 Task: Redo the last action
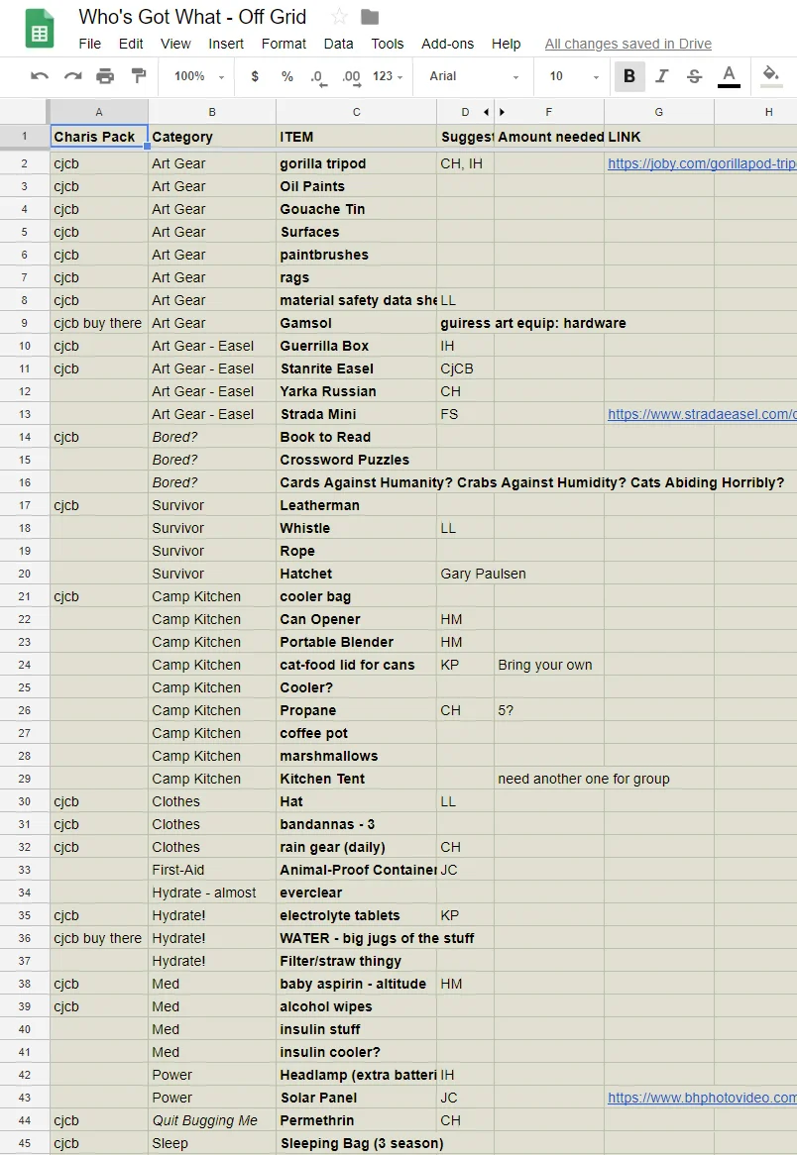pyautogui.click(x=72, y=76)
